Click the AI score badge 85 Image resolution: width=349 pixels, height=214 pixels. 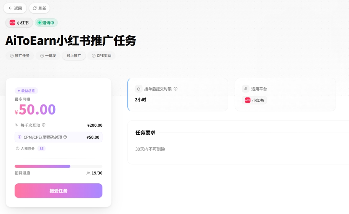(x=41, y=149)
